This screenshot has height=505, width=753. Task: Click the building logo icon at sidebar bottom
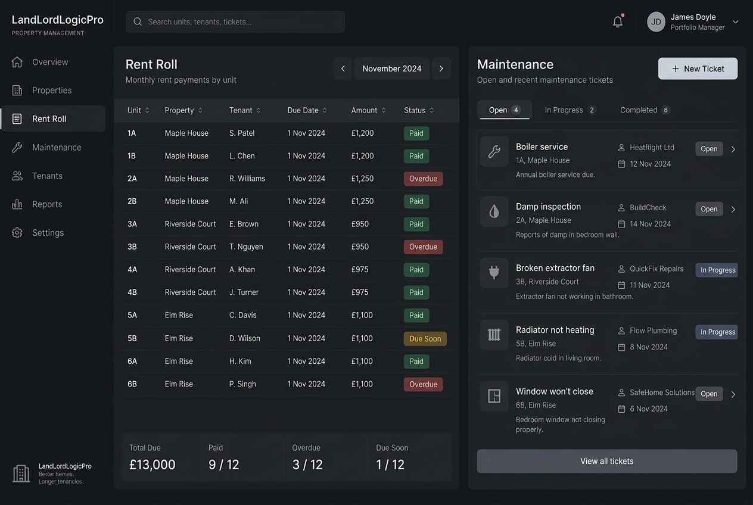[21, 473]
